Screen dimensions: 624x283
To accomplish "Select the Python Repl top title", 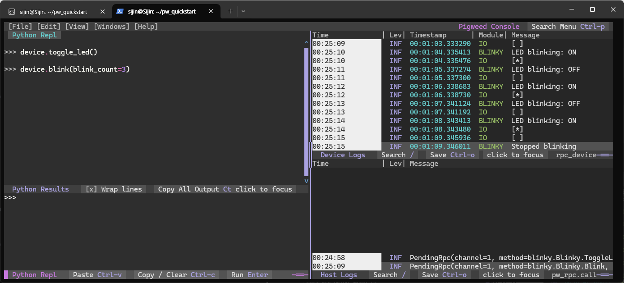I will (x=34, y=35).
